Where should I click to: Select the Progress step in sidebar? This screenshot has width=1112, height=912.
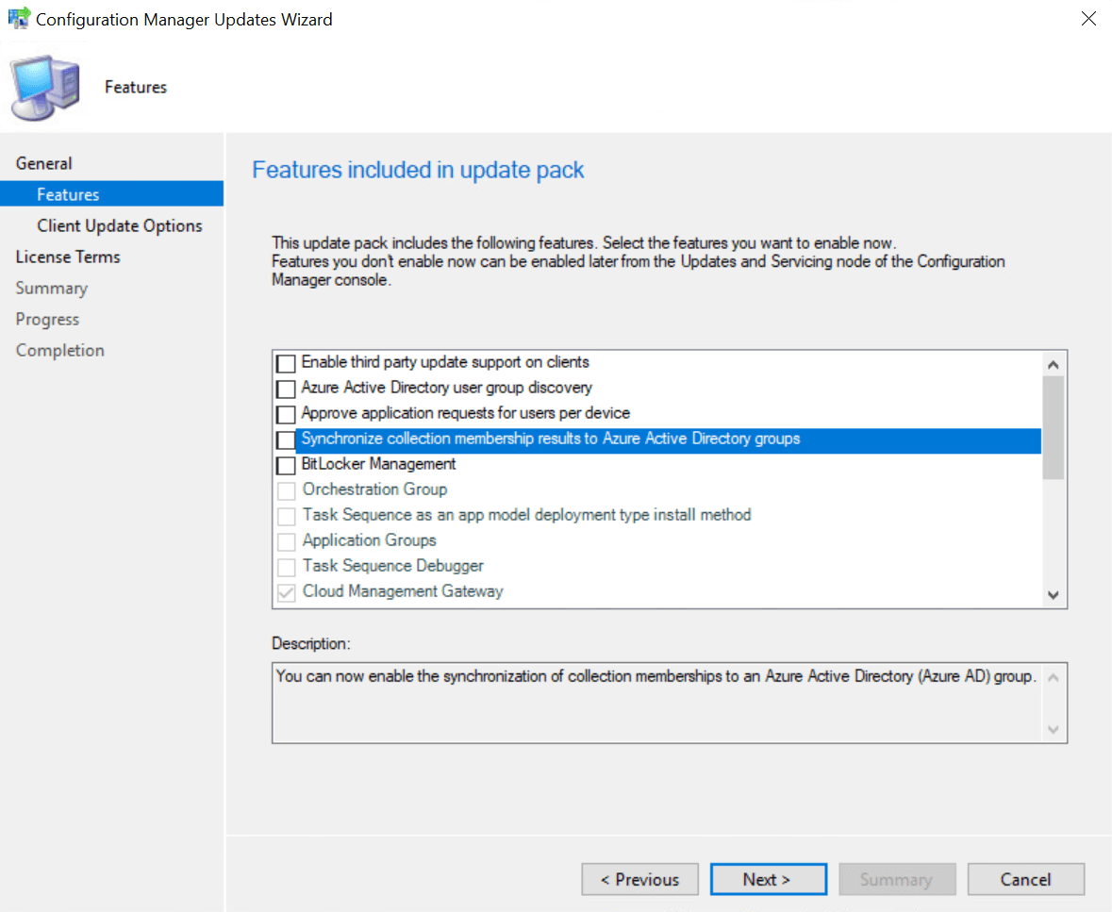[x=47, y=319]
